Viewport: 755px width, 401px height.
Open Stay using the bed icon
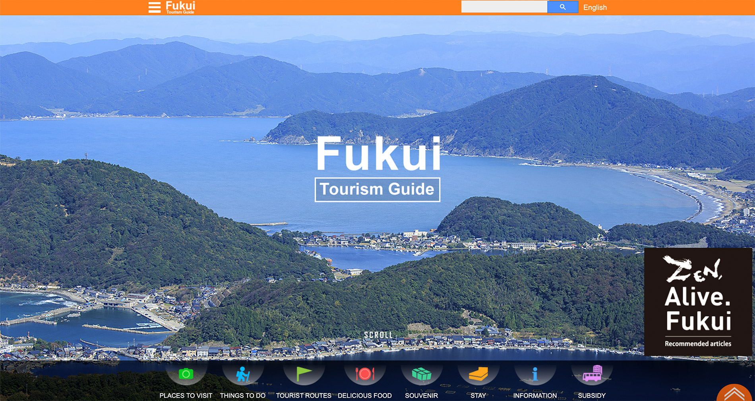click(x=478, y=373)
